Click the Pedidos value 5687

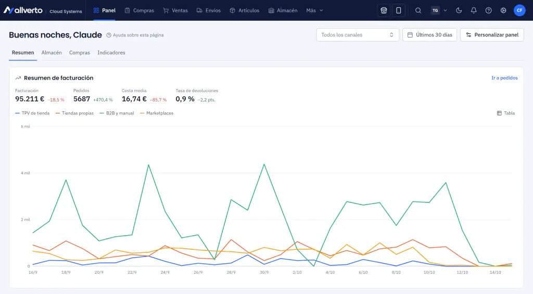tap(82, 99)
